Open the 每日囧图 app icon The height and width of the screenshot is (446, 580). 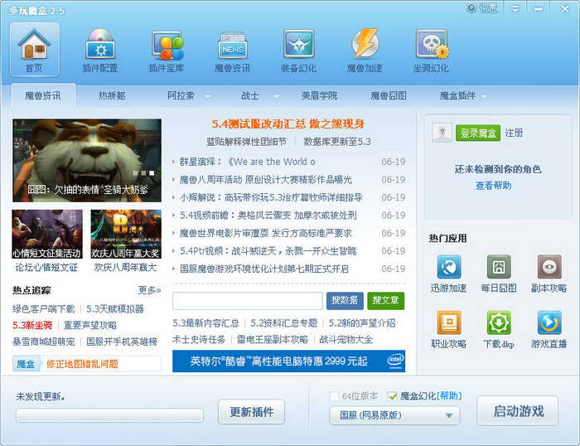click(499, 266)
